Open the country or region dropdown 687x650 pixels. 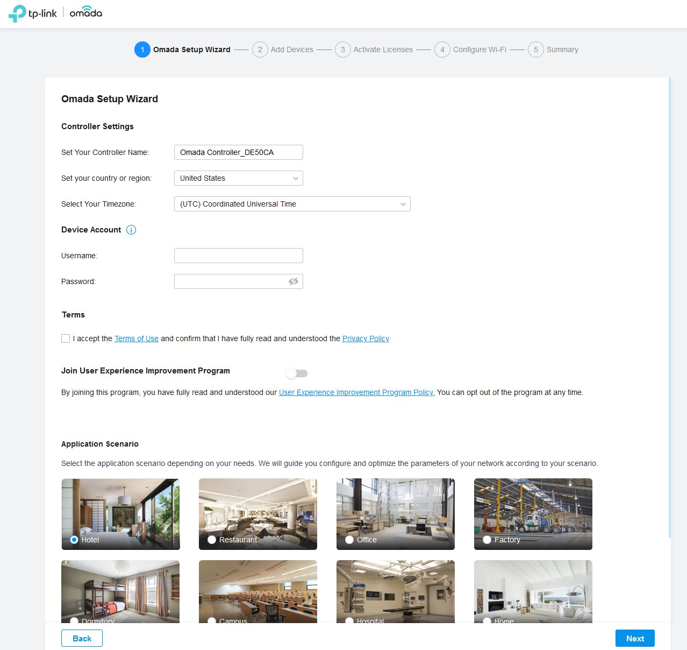[238, 178]
